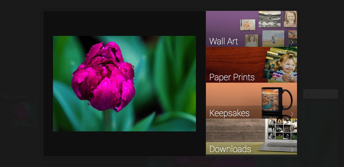Open the Paper Prints category

(251, 65)
